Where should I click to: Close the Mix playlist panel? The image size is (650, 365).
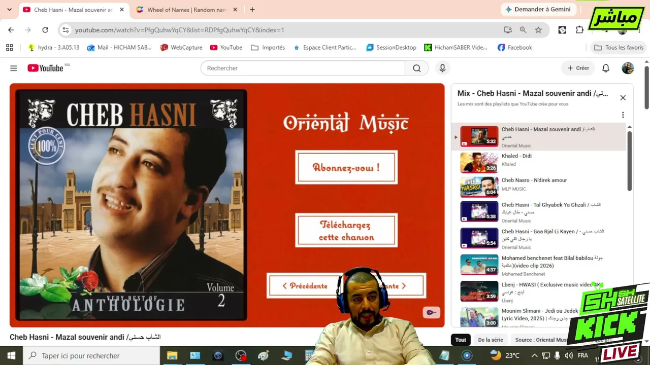coord(623,98)
